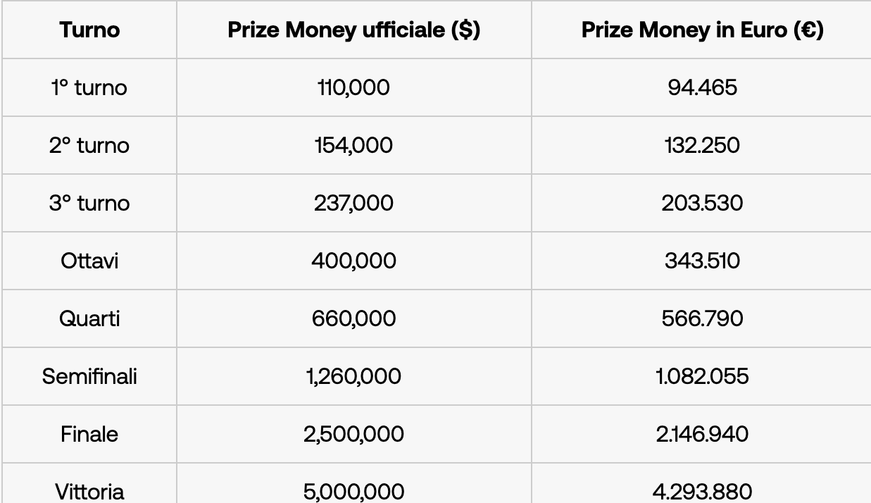Click the Finale row label
The width and height of the screenshot is (871, 503).
(x=89, y=435)
